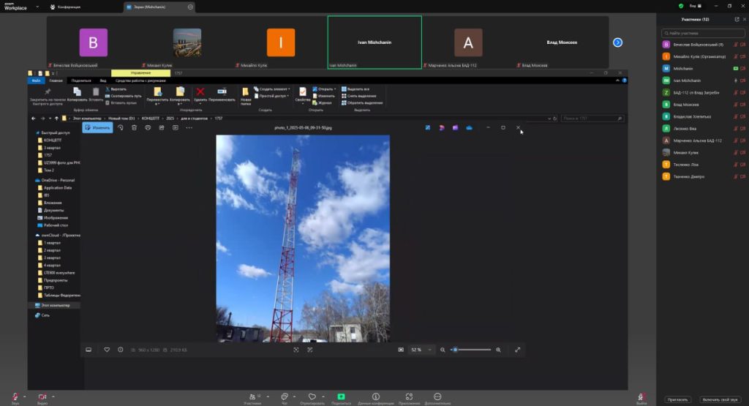The image size is (749, 406).
Task: Click the trash delete icon in photo viewer
Action: (134, 127)
